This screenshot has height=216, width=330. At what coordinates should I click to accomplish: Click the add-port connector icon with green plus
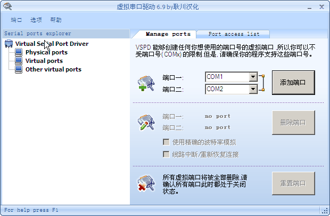[146, 84]
